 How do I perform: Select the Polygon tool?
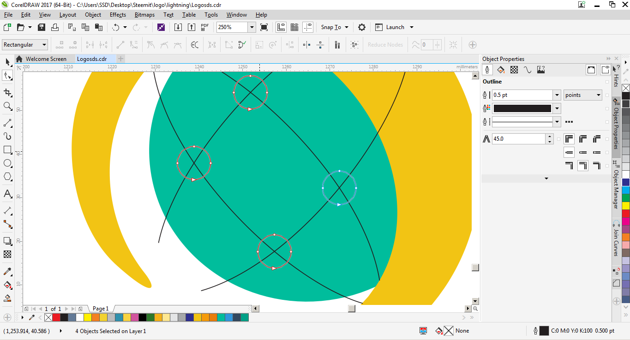[x=7, y=177]
